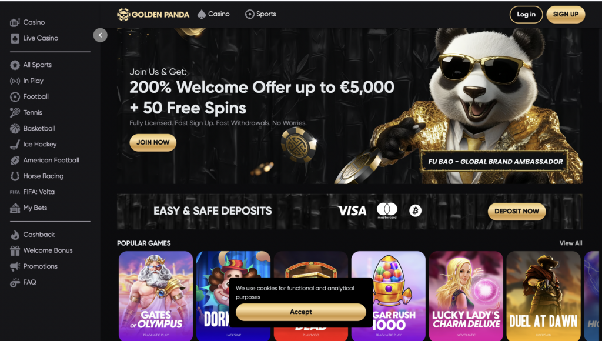Open the Cashback flame icon

15,235
